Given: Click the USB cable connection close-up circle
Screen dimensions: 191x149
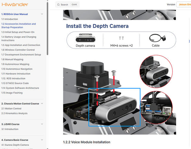Looking at the screenshot, I should click(156, 108).
